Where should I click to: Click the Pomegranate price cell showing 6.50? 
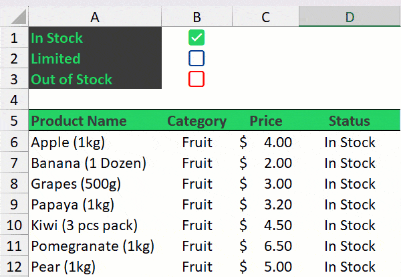pyautogui.click(x=265, y=246)
